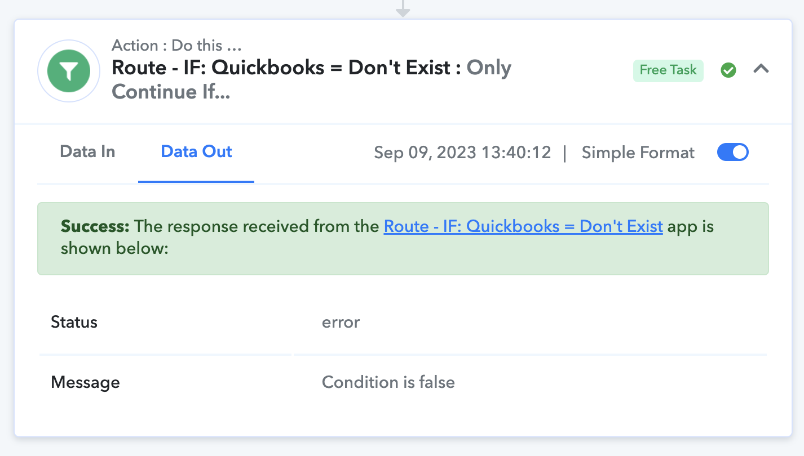Click the bold 'Success:' text in the banner
The width and height of the screenshot is (804, 456).
coord(95,226)
